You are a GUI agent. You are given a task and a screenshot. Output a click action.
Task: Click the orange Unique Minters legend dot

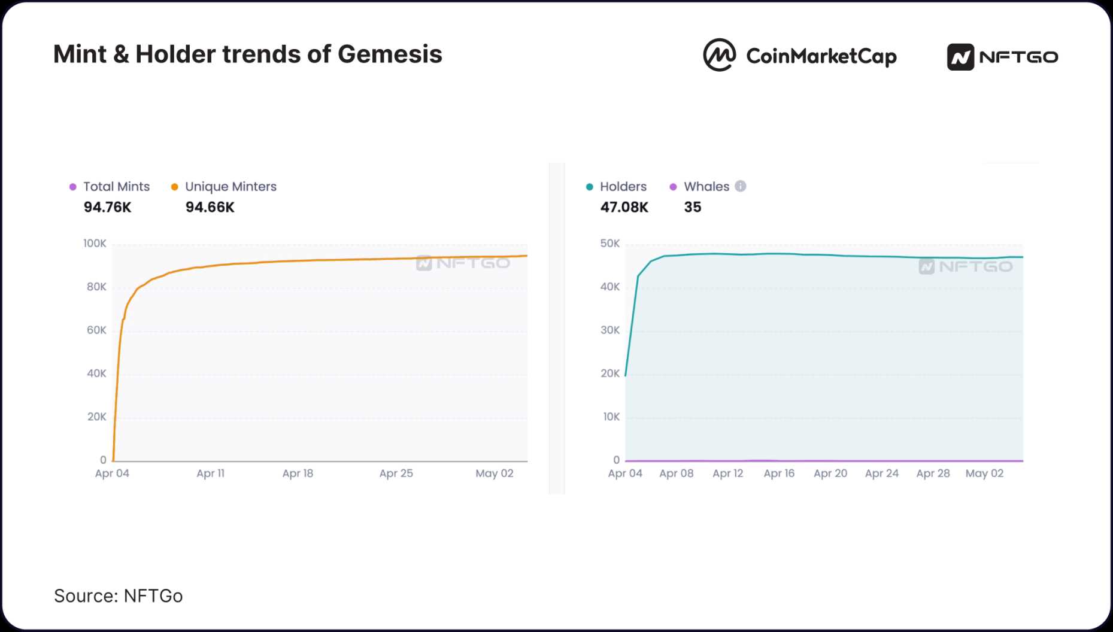pyautogui.click(x=175, y=187)
